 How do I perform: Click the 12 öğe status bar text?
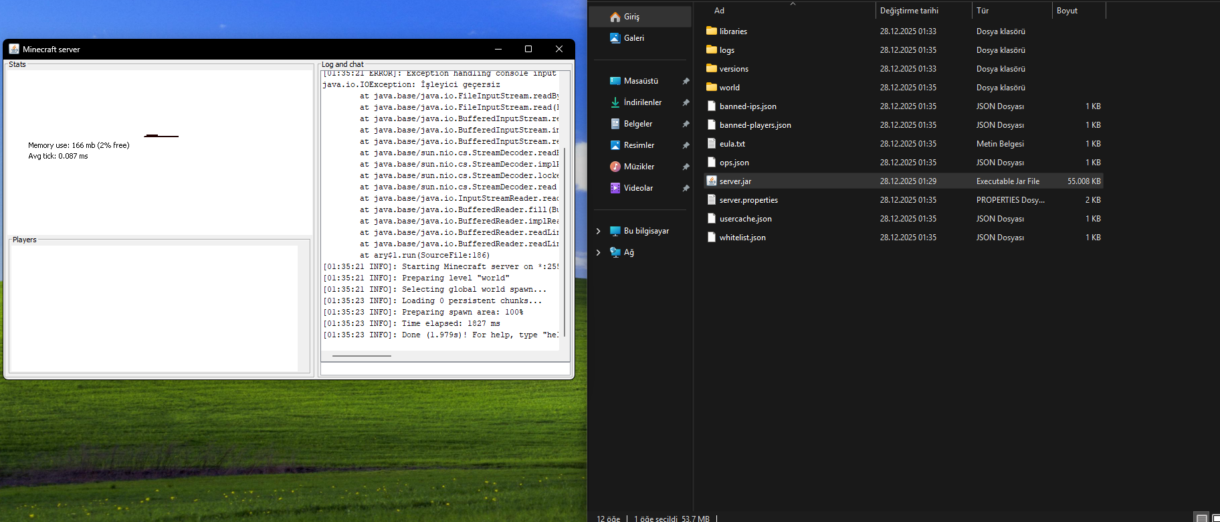click(x=608, y=519)
